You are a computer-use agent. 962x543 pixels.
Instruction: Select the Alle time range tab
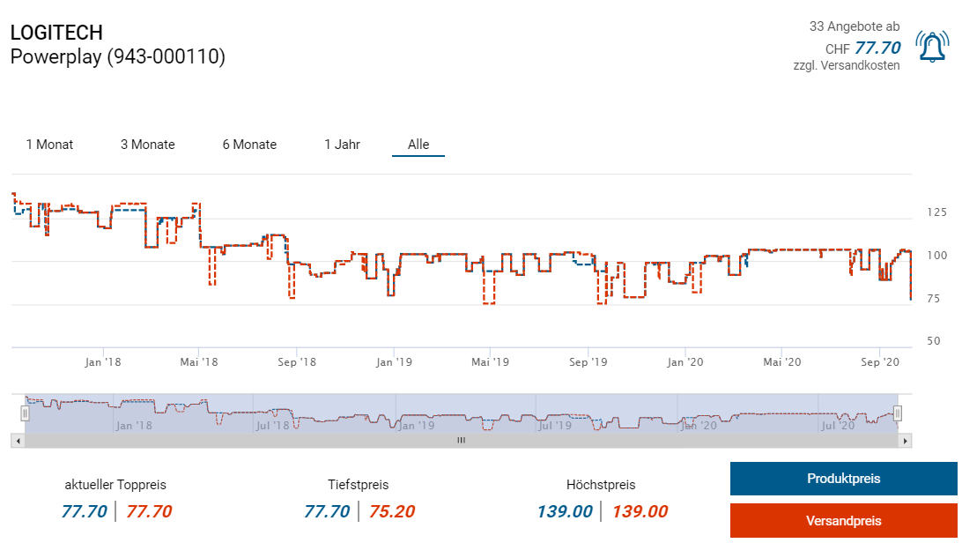pyautogui.click(x=418, y=145)
